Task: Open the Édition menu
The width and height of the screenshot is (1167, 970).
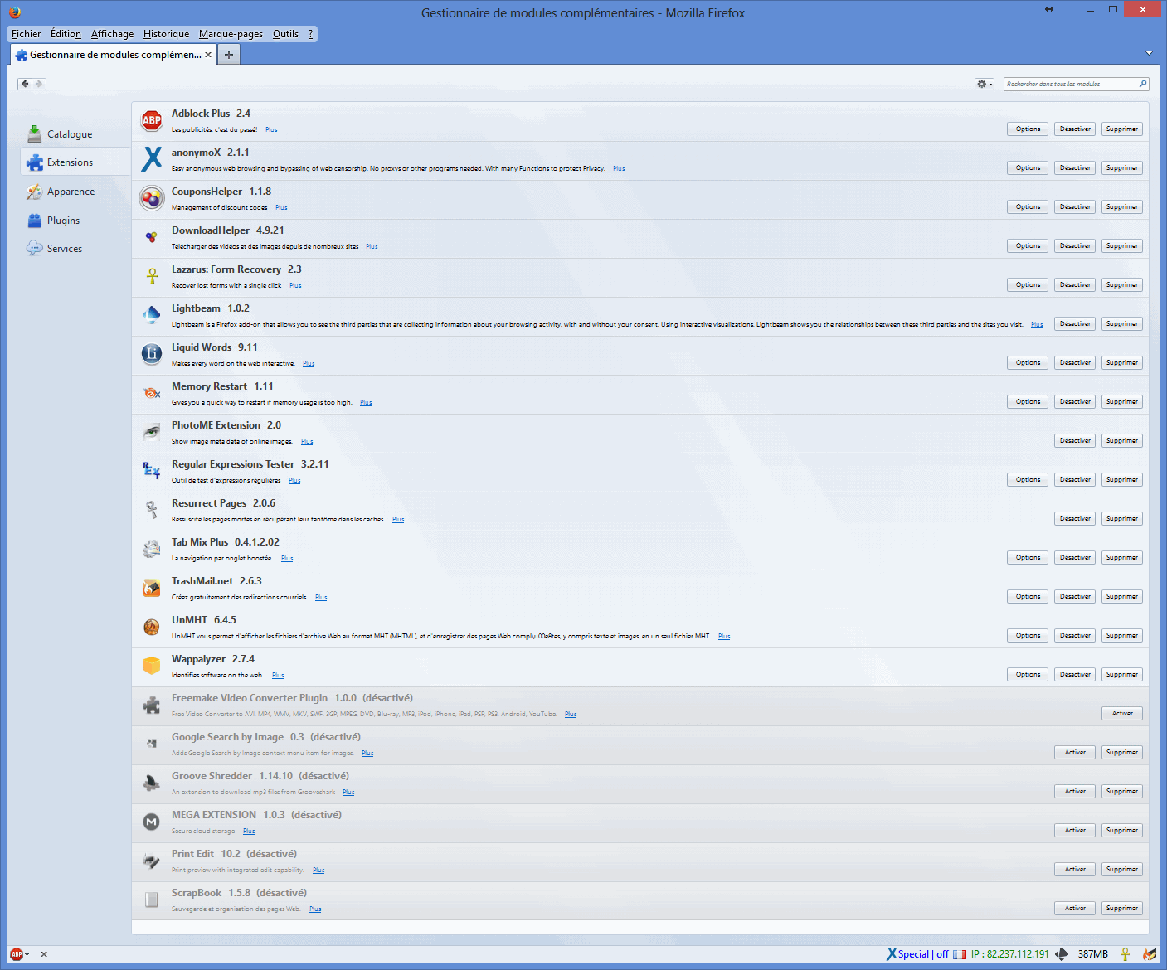Action: coord(66,34)
